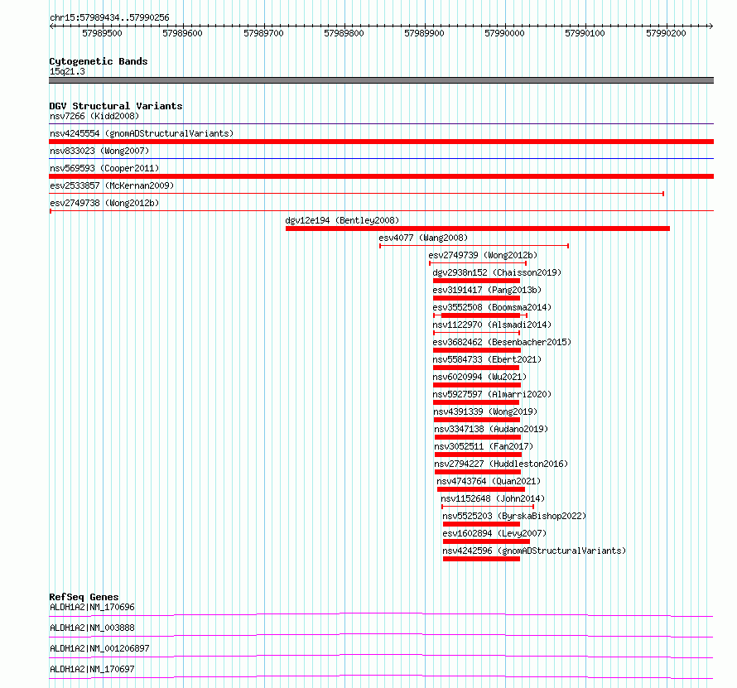The width and height of the screenshot is (737, 688).
Task: Select ALDH1A2|NM_001206897 transcript
Action: point(99,648)
